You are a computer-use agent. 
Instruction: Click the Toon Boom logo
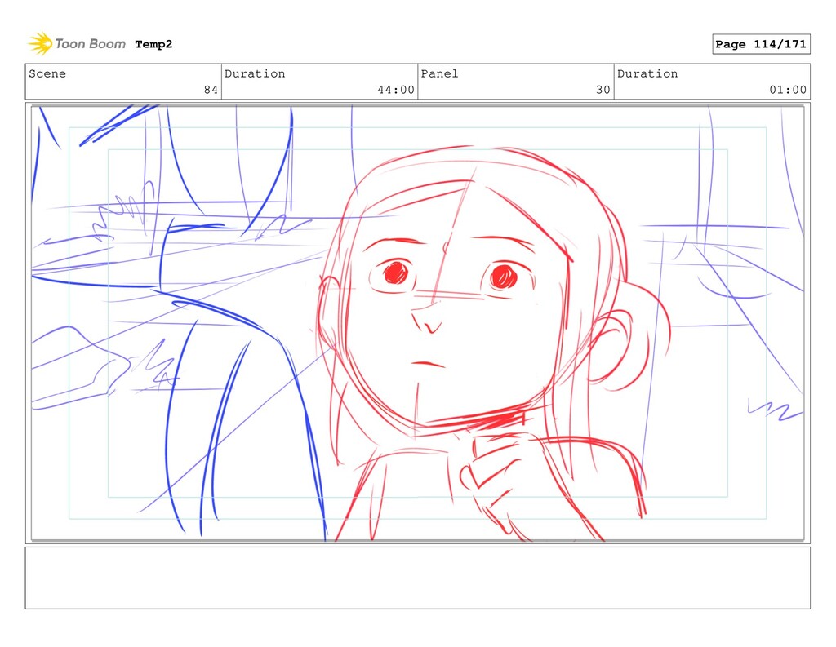tap(77, 44)
